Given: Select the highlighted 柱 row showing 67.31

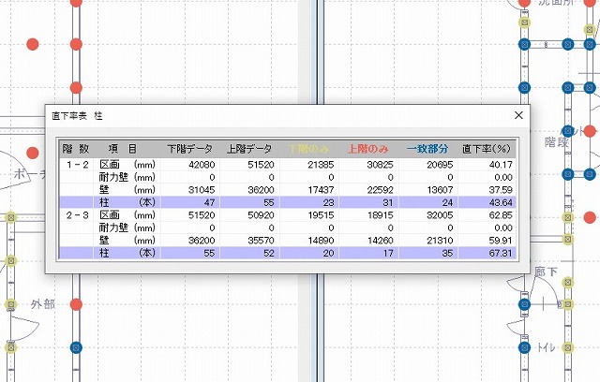Looking at the screenshot, I should (x=281, y=253).
